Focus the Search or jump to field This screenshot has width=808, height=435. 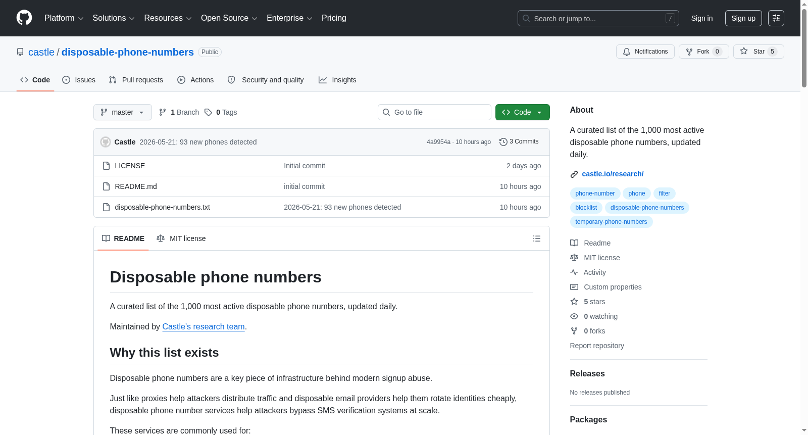(598, 18)
